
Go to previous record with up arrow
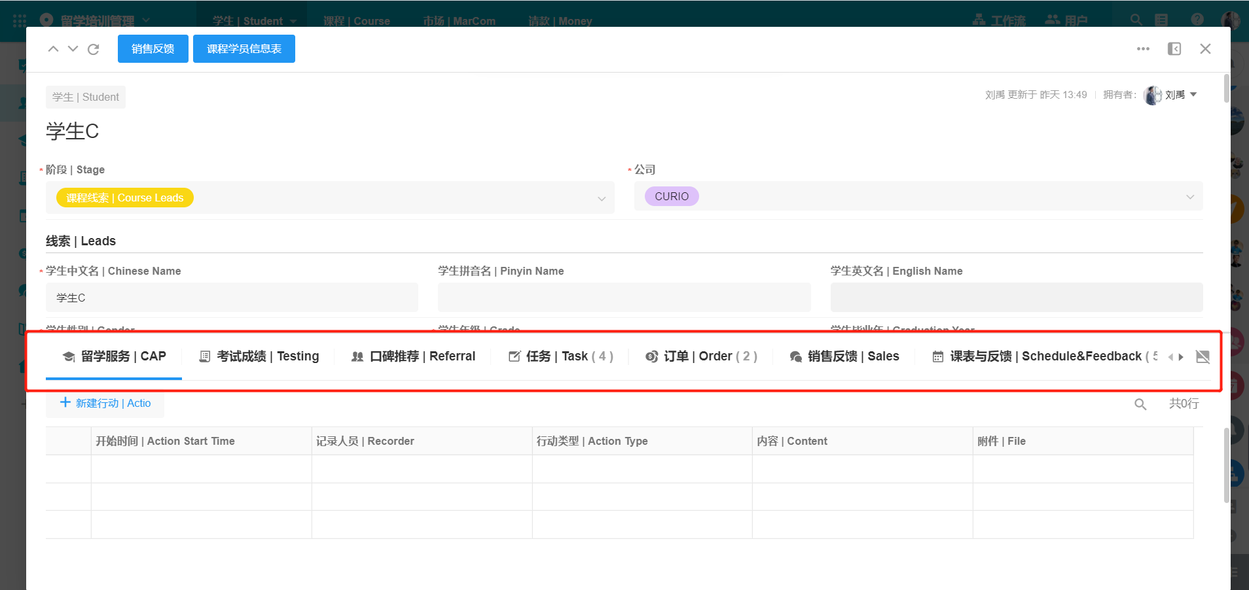54,49
